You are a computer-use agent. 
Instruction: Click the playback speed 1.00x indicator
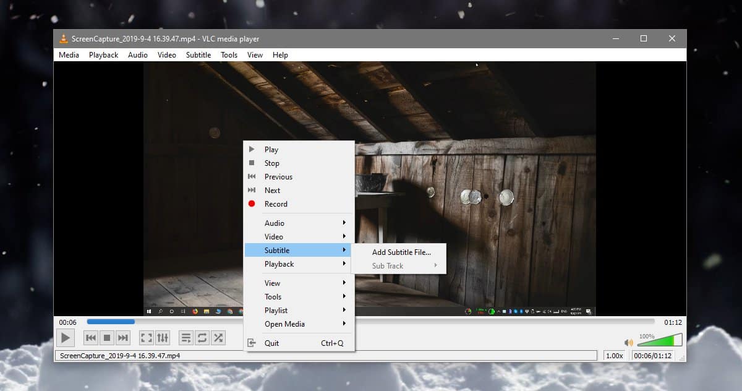tap(613, 356)
